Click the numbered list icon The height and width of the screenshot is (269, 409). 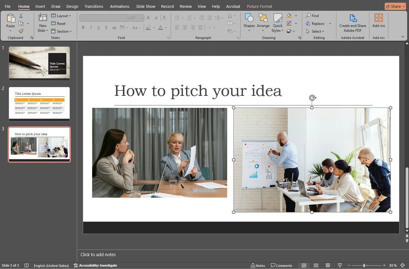(189, 18)
